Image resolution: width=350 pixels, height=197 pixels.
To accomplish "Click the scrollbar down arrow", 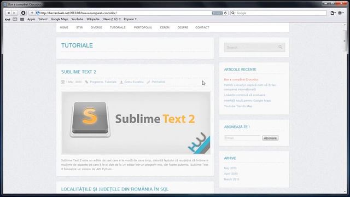I will click(345, 192).
